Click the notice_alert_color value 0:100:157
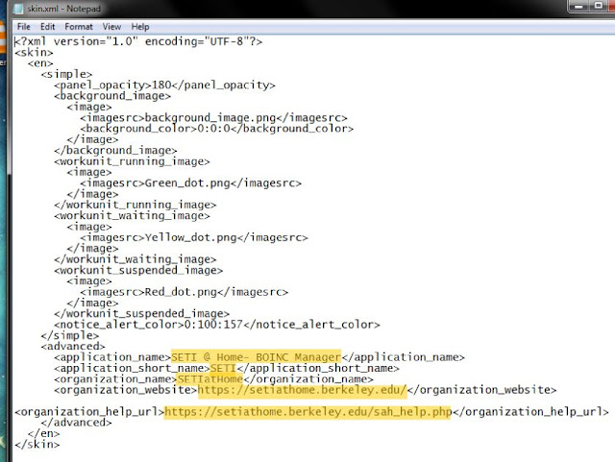 tap(213, 325)
